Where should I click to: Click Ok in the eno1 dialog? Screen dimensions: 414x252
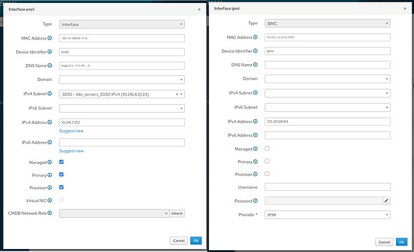click(196, 241)
